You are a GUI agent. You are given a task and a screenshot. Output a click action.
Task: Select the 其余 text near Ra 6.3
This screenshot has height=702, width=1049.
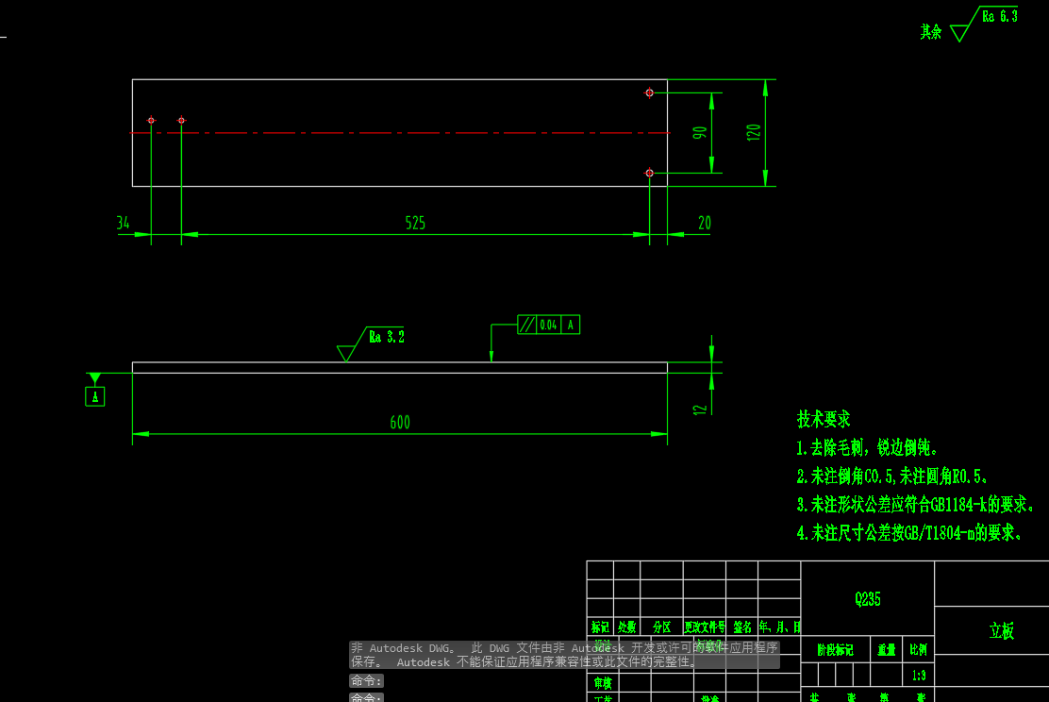click(x=930, y=31)
